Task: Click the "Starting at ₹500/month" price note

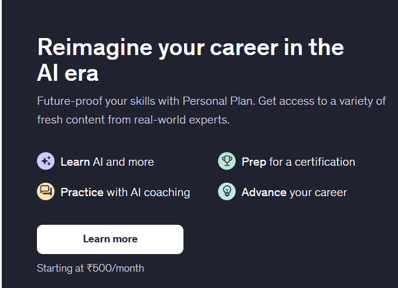Action: pyautogui.click(x=90, y=268)
